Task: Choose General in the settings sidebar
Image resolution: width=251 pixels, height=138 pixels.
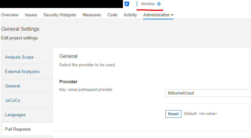Action: pyautogui.click(x=13, y=86)
